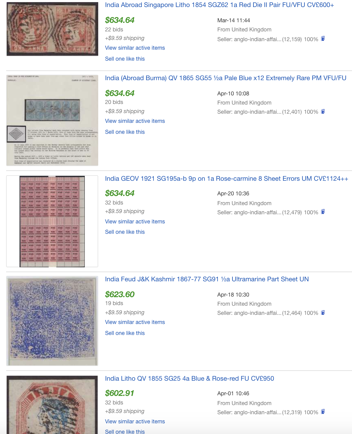
Task: Open India GEOV 1921 SG195a-b listing title
Action: tap(226, 179)
